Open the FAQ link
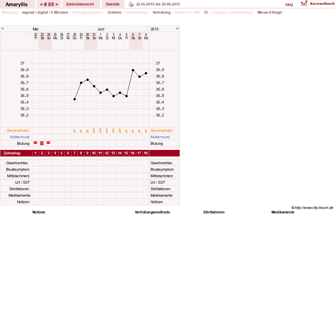This screenshot has width=335, height=321. (x=289, y=5)
